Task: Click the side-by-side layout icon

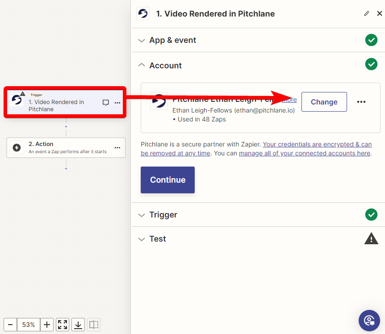Action: (94, 325)
